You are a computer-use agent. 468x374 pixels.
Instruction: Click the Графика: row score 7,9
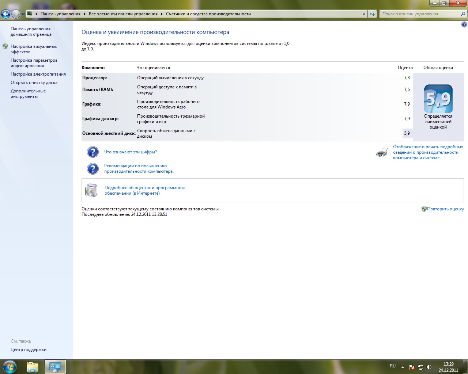pyautogui.click(x=407, y=104)
